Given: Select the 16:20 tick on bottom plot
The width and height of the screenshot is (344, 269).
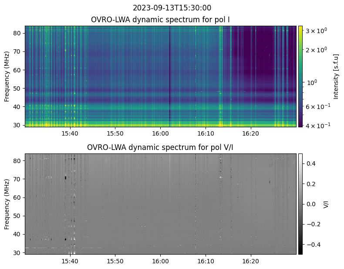Looking at the screenshot, I should [251, 261].
